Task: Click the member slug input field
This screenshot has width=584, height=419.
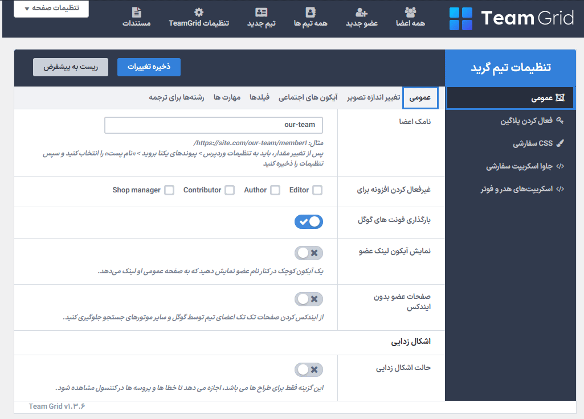Action: (214, 125)
